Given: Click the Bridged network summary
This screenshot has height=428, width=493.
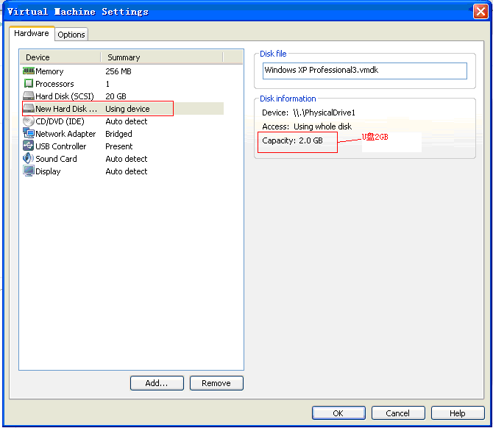Looking at the screenshot, I should [118, 134].
